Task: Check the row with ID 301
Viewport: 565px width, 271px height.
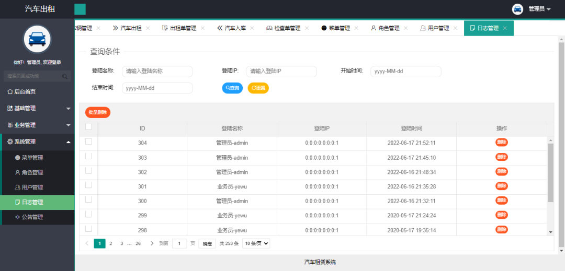Action: click(88, 185)
